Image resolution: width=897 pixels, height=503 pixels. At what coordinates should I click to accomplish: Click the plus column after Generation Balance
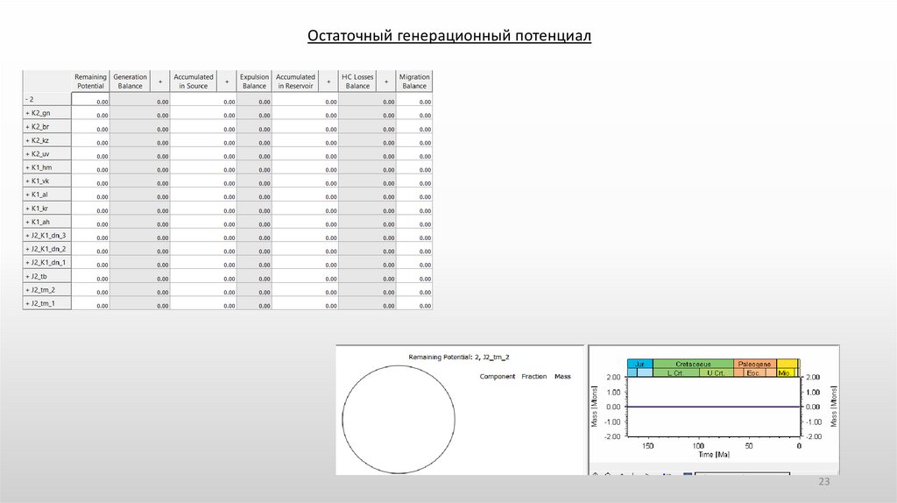[x=160, y=81]
